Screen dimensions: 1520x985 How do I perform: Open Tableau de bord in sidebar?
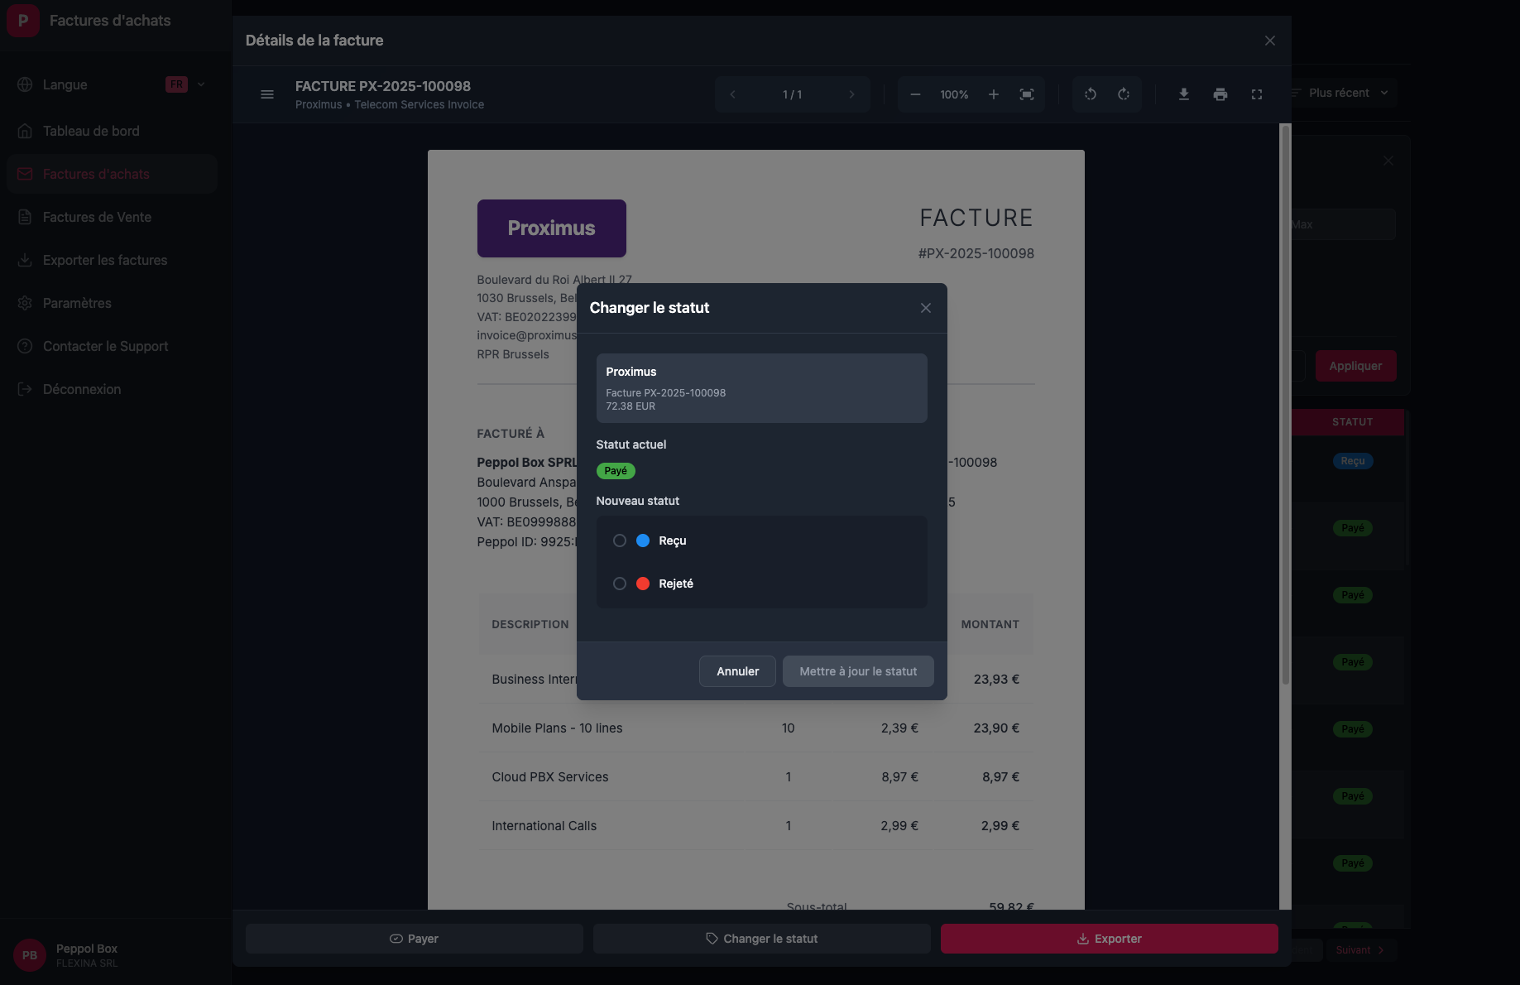point(112,131)
